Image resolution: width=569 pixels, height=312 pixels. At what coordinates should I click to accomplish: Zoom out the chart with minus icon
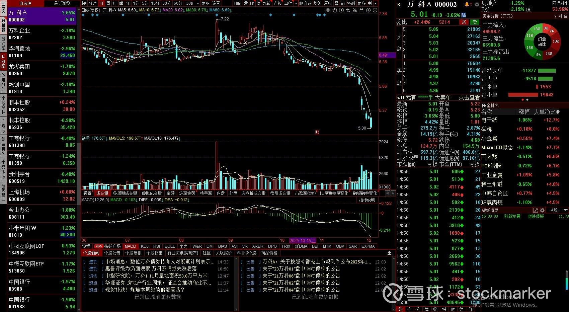click(x=375, y=10)
